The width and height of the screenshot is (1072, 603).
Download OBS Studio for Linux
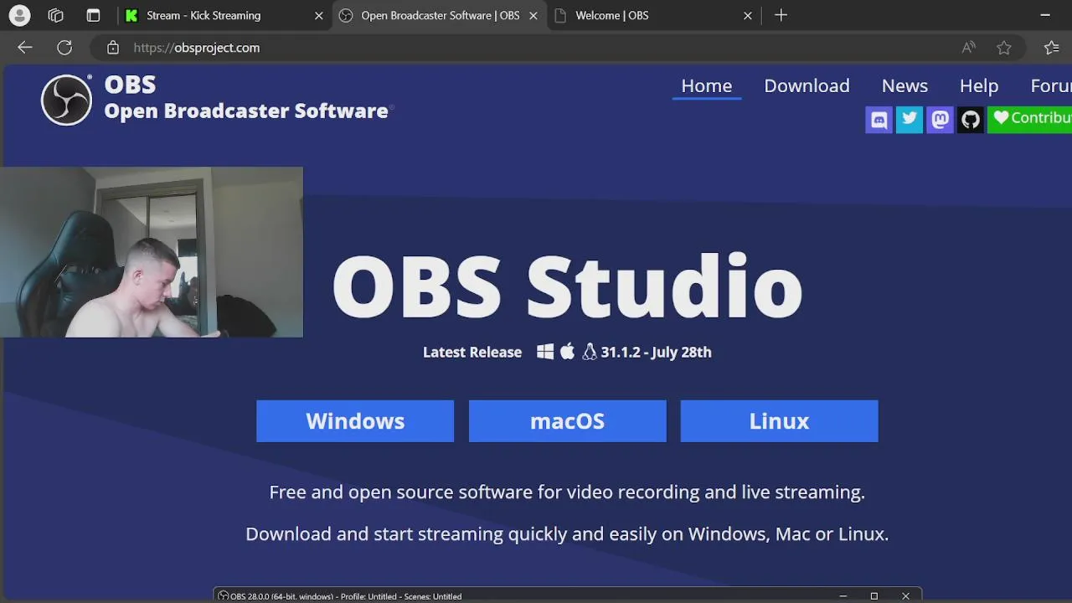pyautogui.click(x=779, y=420)
